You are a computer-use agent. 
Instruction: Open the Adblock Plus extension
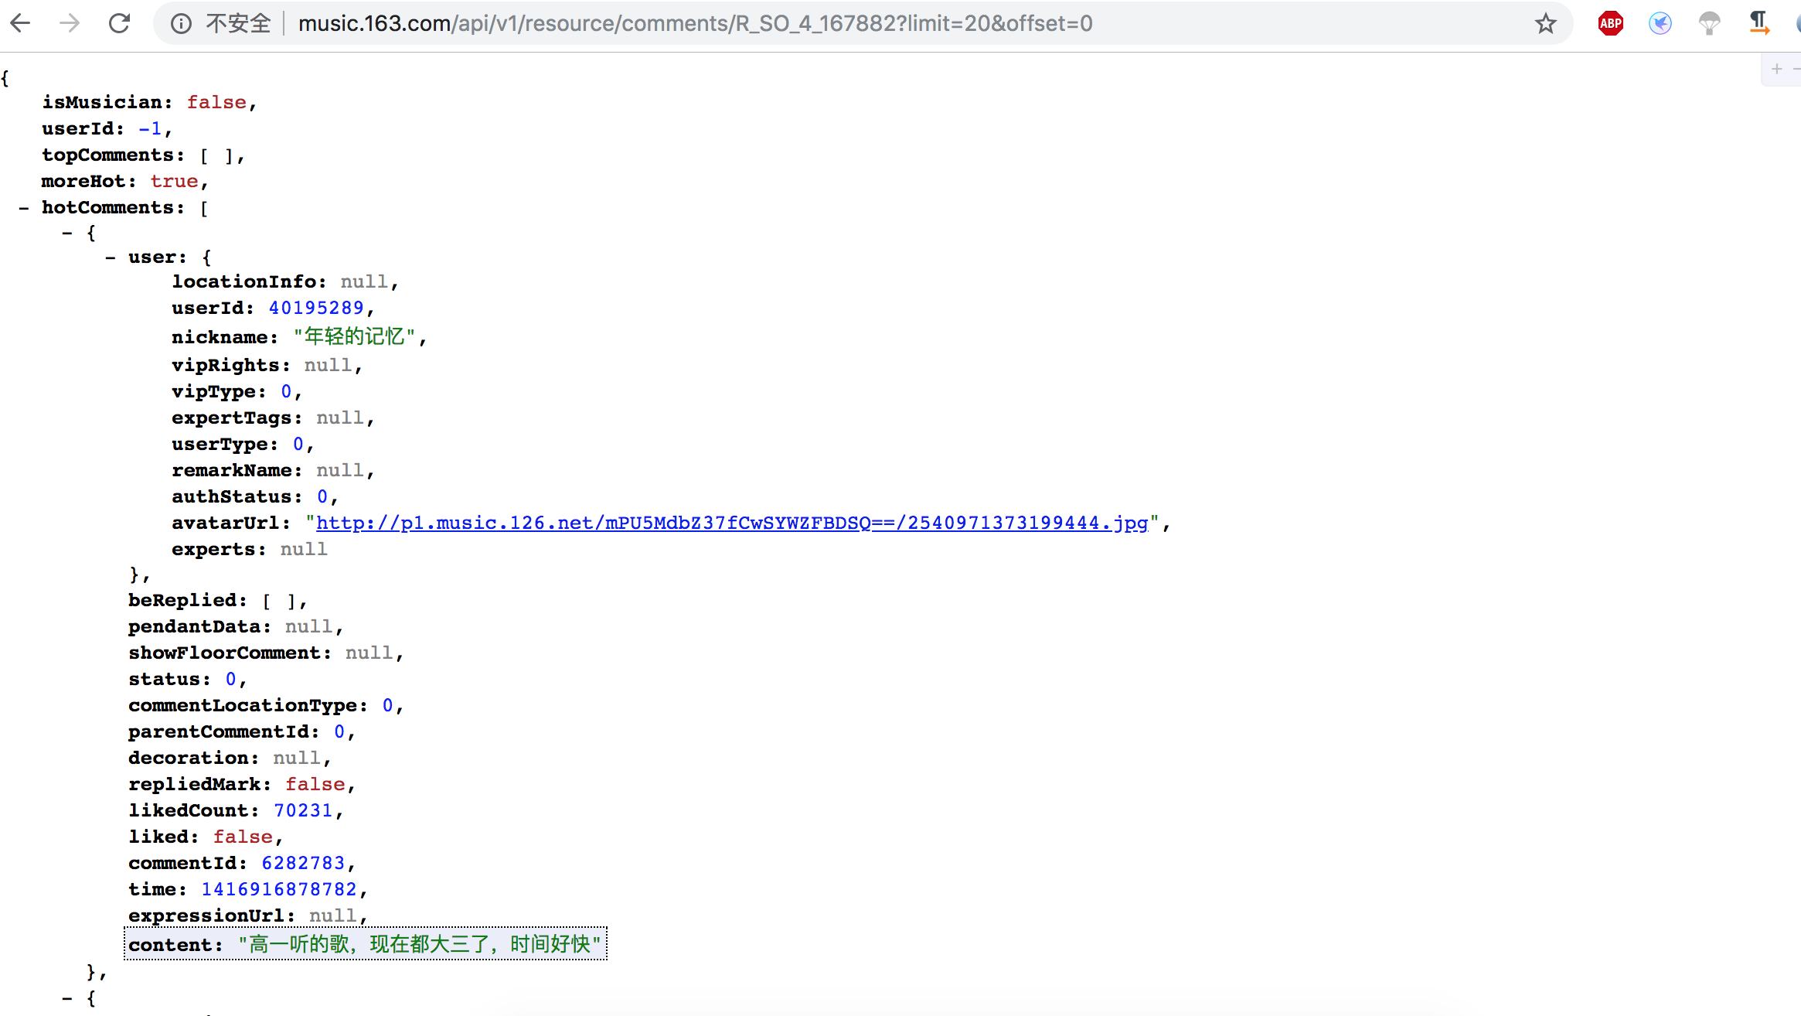coord(1610,24)
